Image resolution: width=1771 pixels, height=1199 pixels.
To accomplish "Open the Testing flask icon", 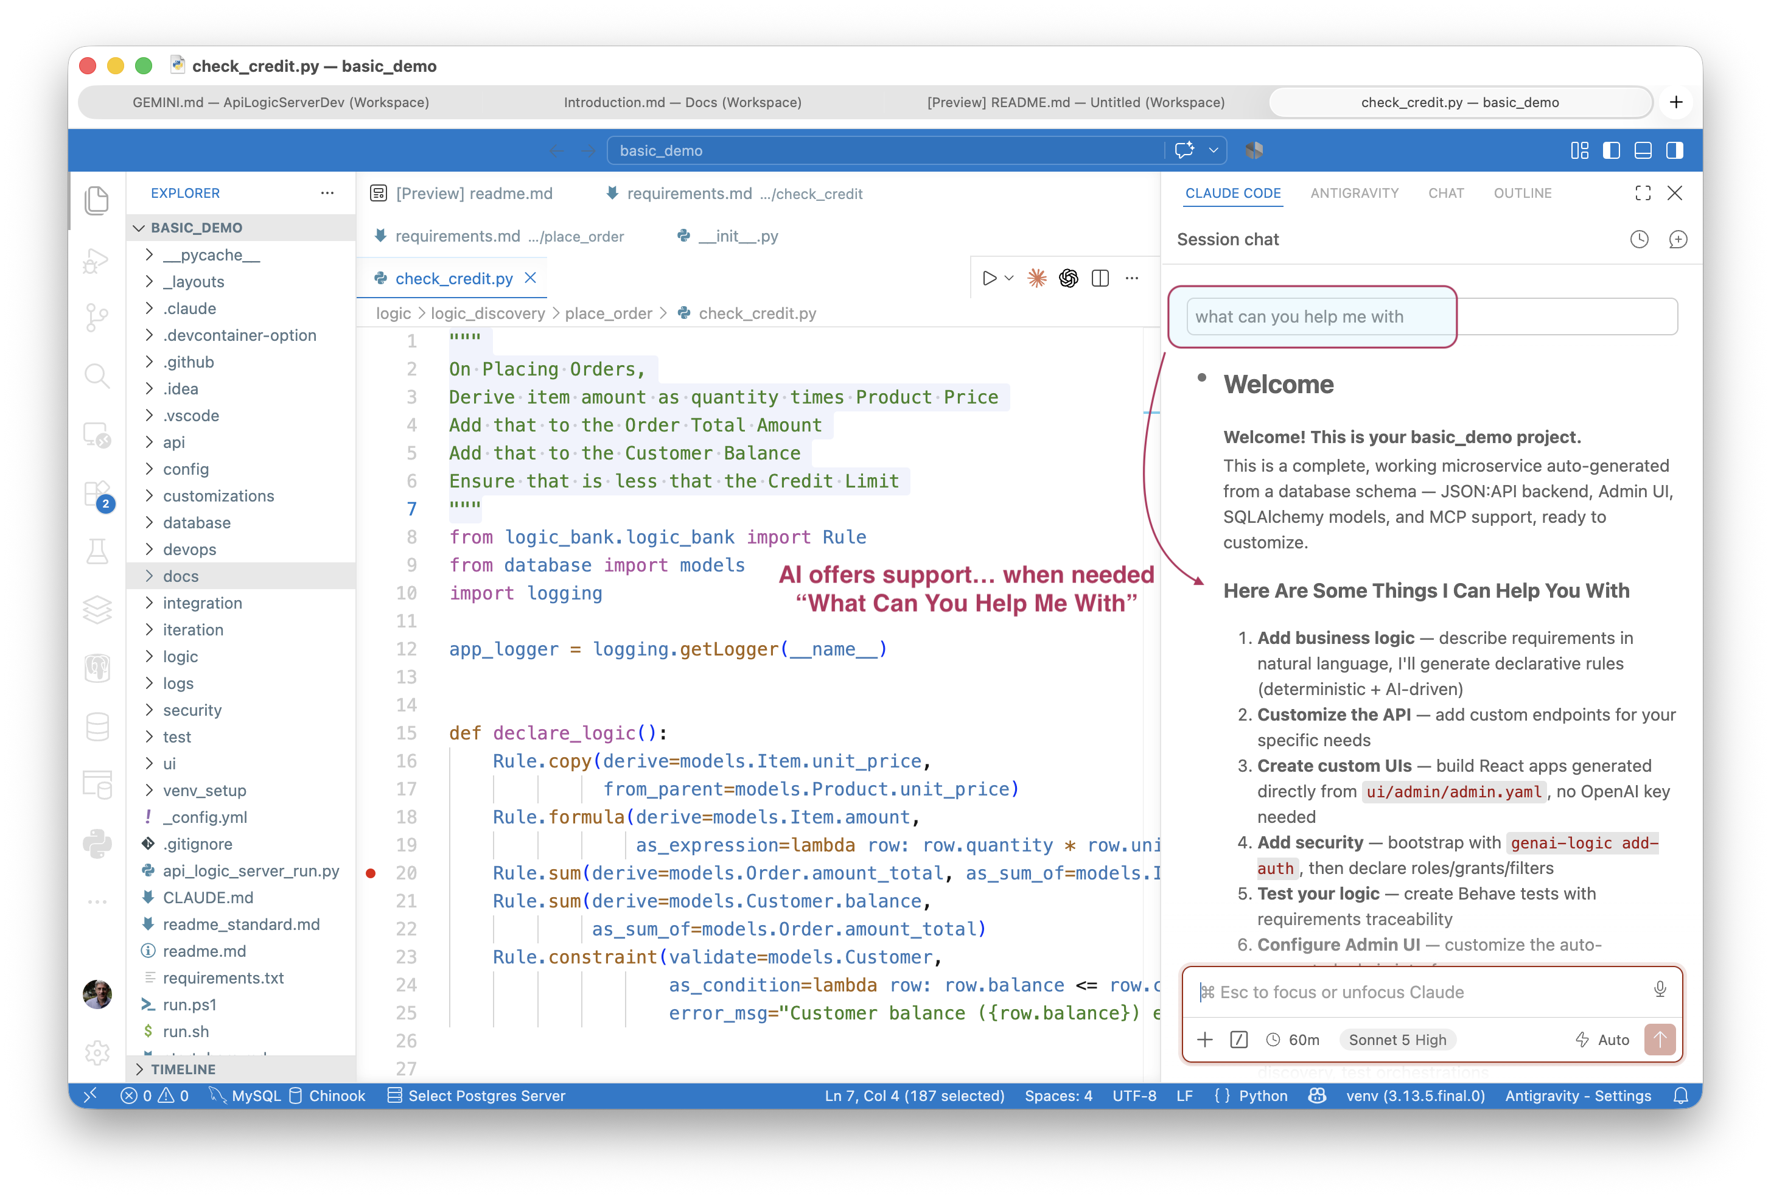I will [x=97, y=550].
